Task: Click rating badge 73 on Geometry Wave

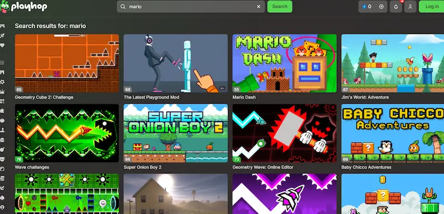Action: [237, 160]
